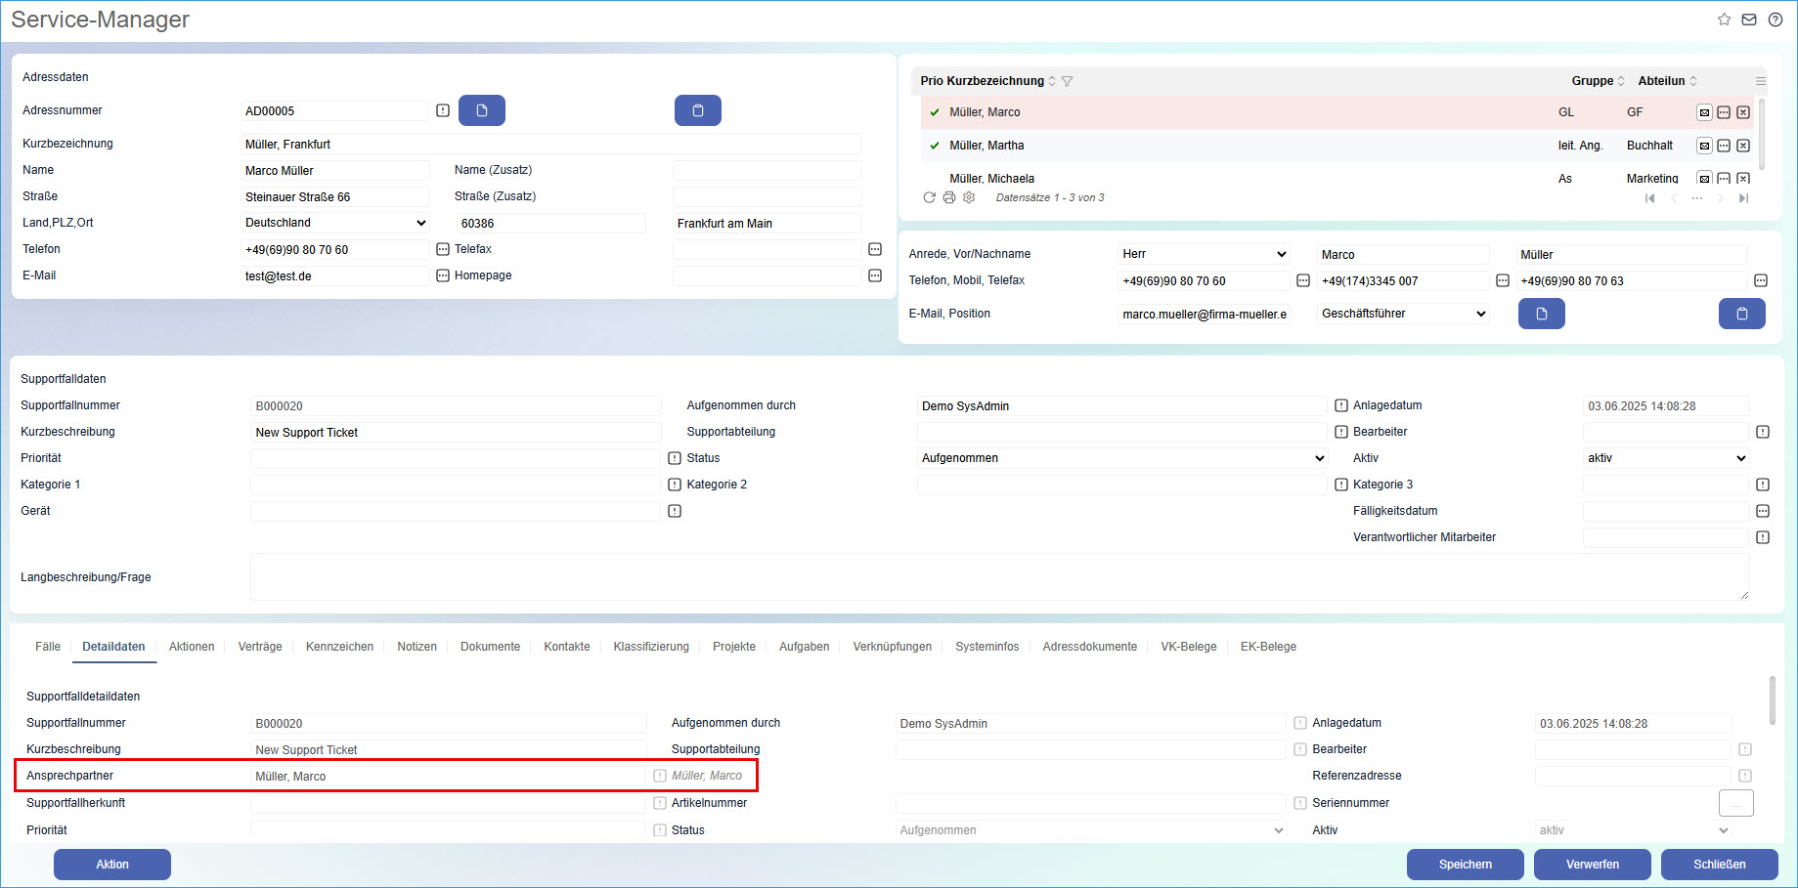Click the Verwerfen button

[1593, 865]
